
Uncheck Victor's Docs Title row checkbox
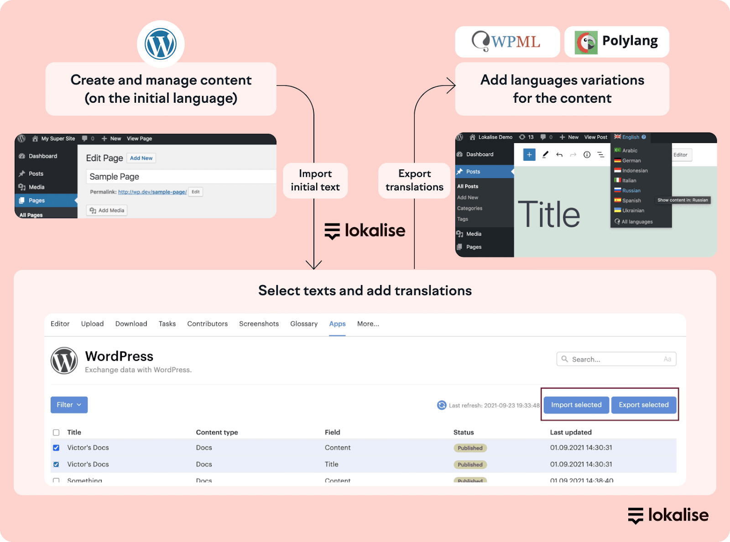pyautogui.click(x=56, y=464)
